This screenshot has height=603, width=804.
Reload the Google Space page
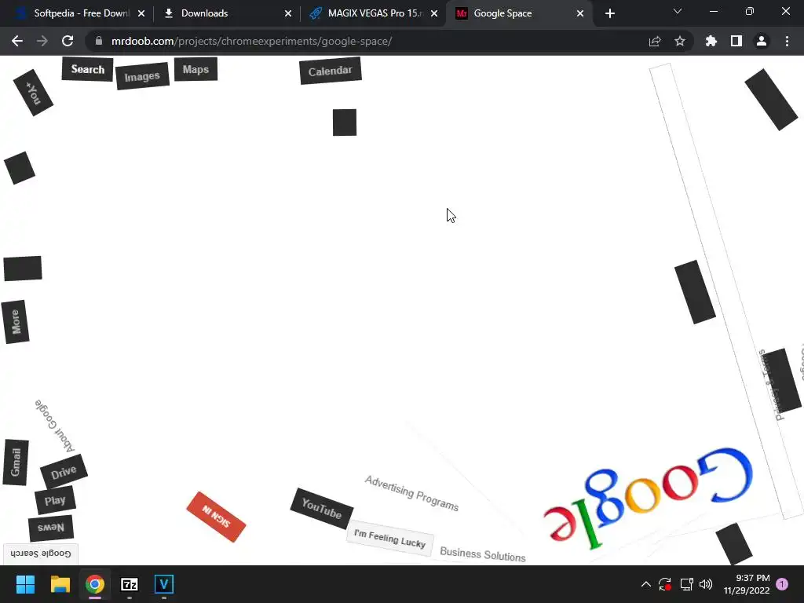(x=68, y=41)
